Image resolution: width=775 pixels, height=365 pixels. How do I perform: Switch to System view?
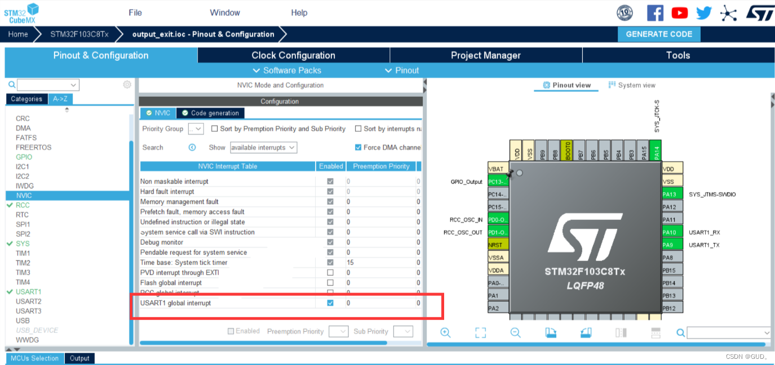pos(632,85)
